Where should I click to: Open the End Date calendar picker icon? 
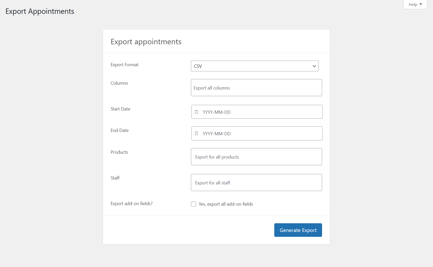(x=196, y=133)
